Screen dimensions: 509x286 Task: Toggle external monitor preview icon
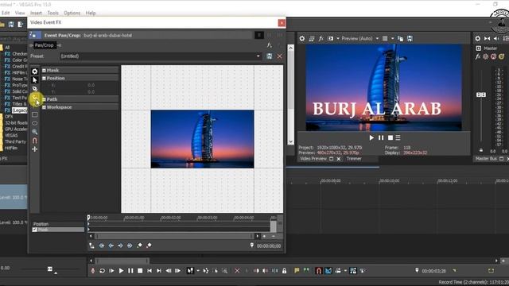click(x=312, y=39)
